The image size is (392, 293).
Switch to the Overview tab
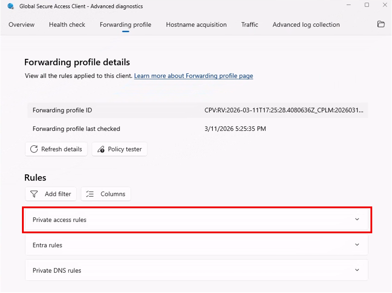22,25
